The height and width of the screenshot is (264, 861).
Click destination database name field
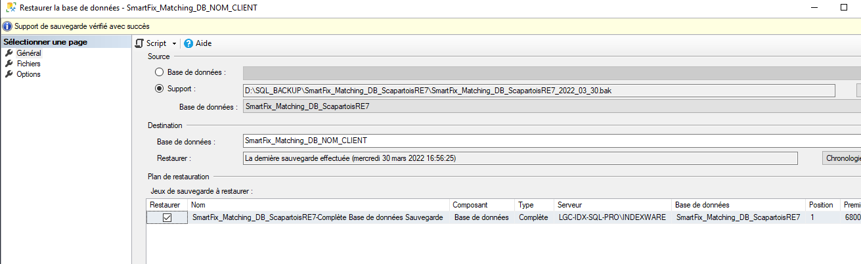[552, 141]
